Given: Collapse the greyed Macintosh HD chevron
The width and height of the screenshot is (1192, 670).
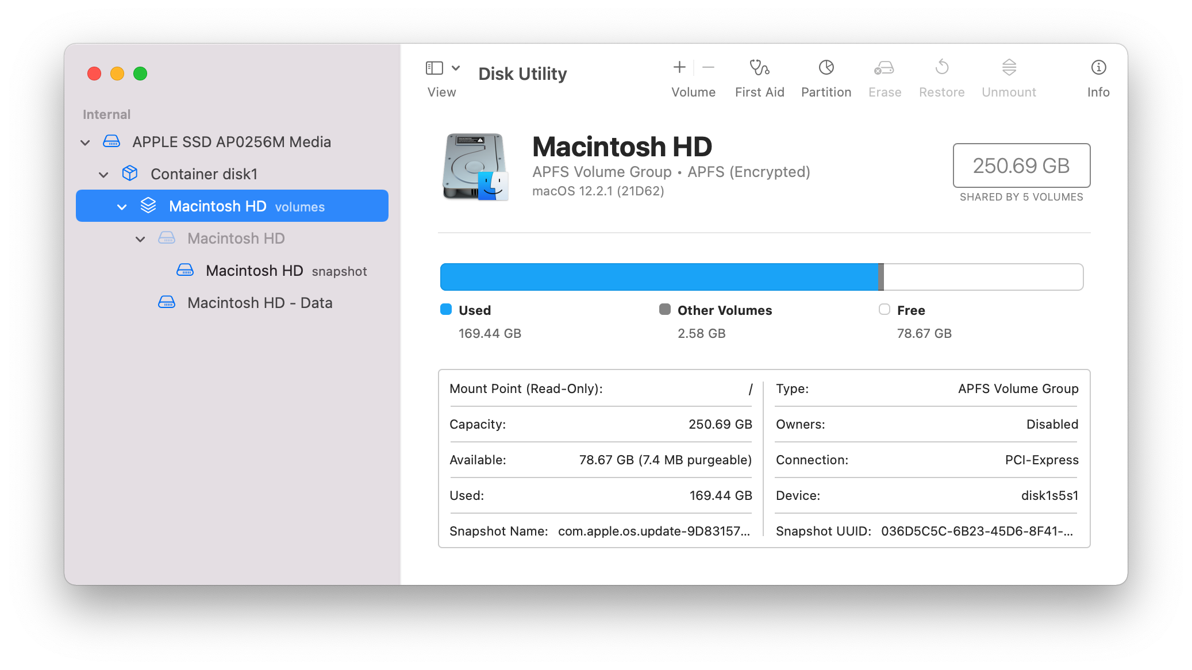Looking at the screenshot, I should coord(140,239).
